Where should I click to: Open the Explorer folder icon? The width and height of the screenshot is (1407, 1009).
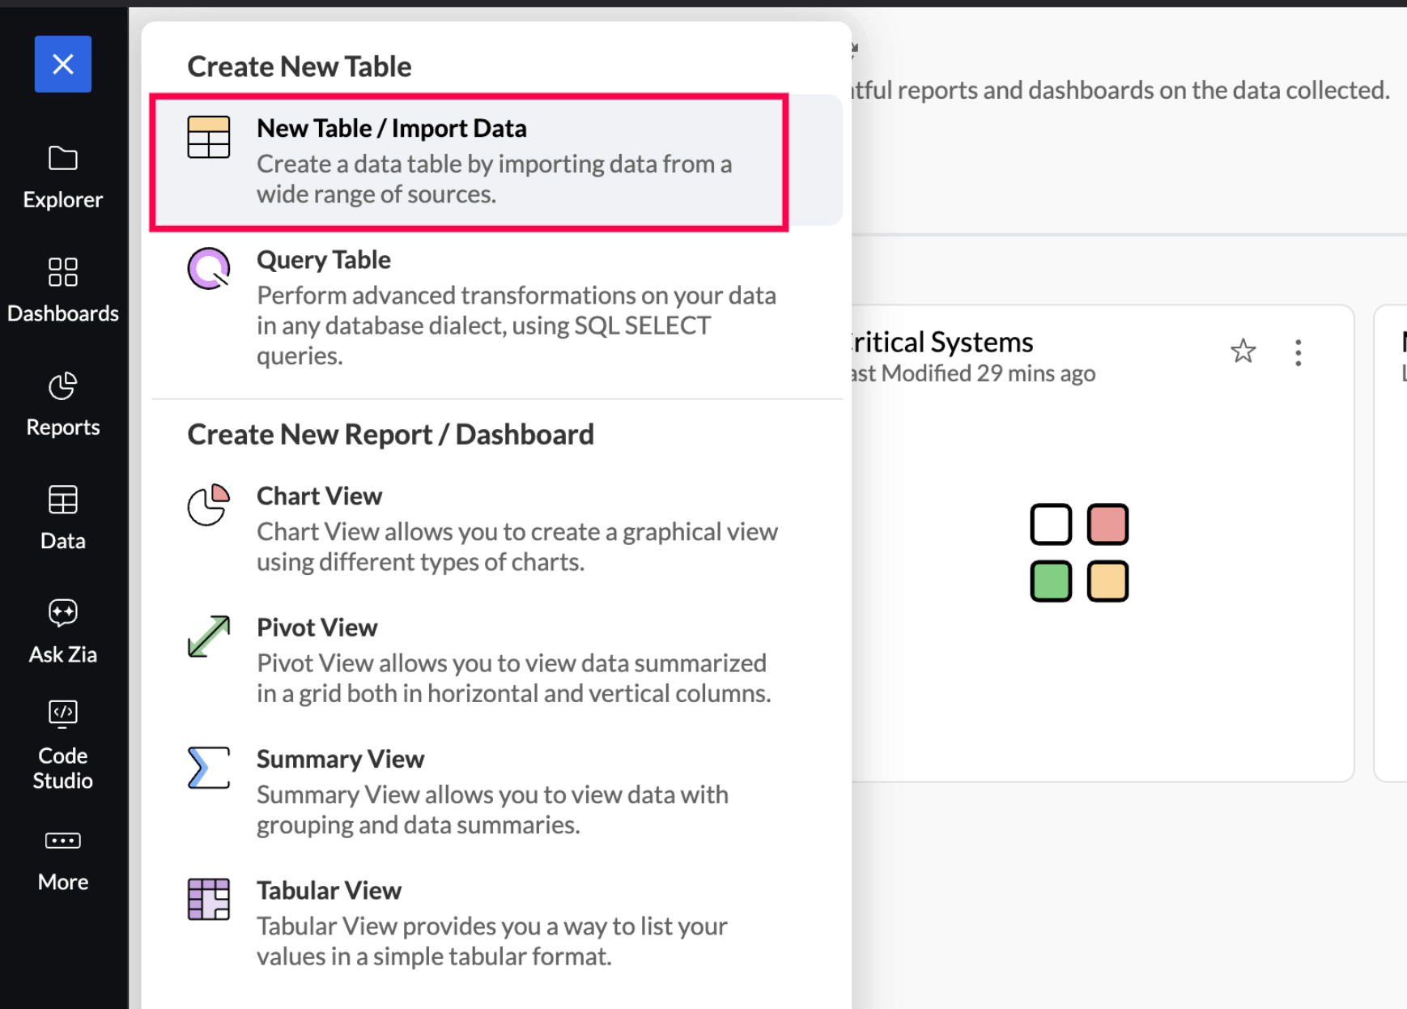coord(63,159)
